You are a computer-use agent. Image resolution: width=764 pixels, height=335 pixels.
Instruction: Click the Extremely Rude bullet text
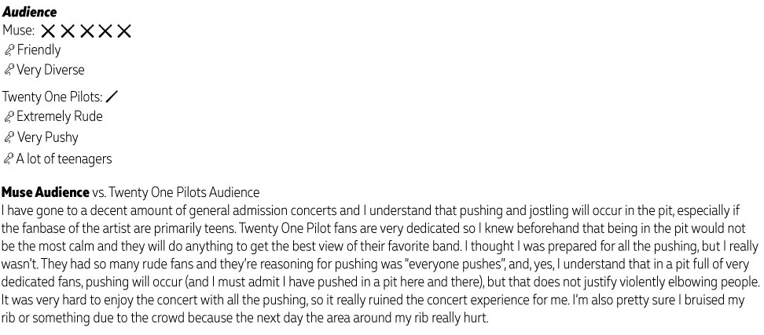tap(60, 117)
